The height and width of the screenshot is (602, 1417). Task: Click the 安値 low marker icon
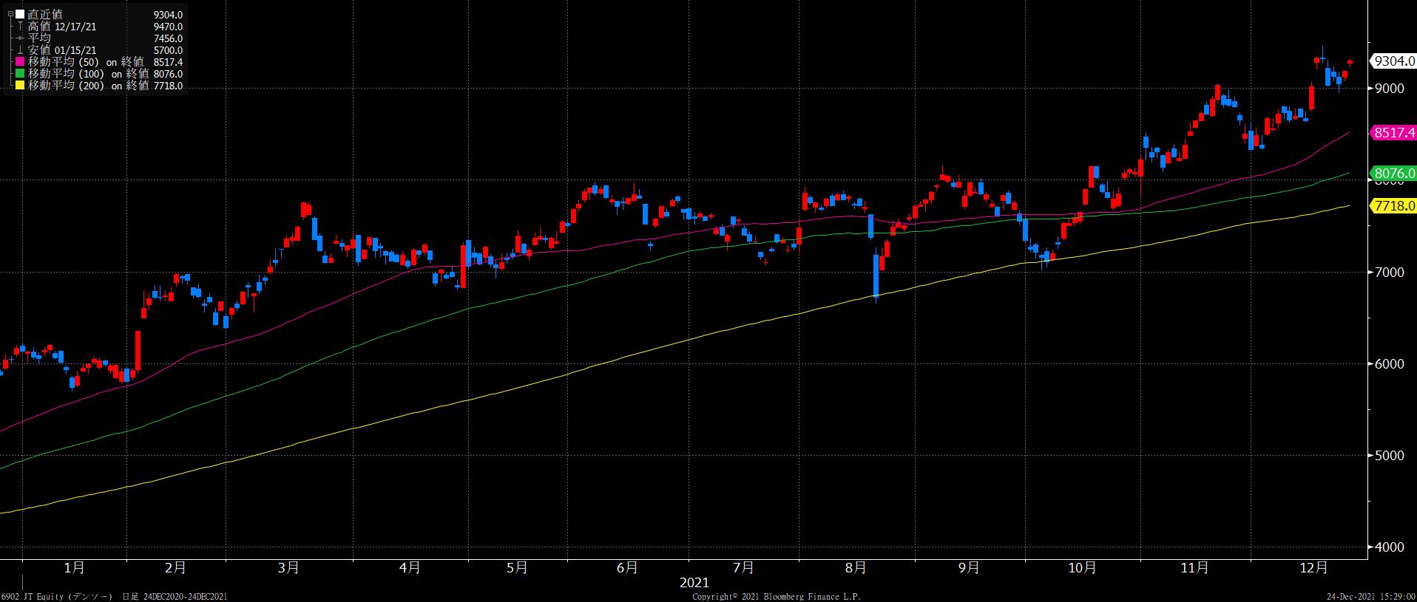point(20,50)
